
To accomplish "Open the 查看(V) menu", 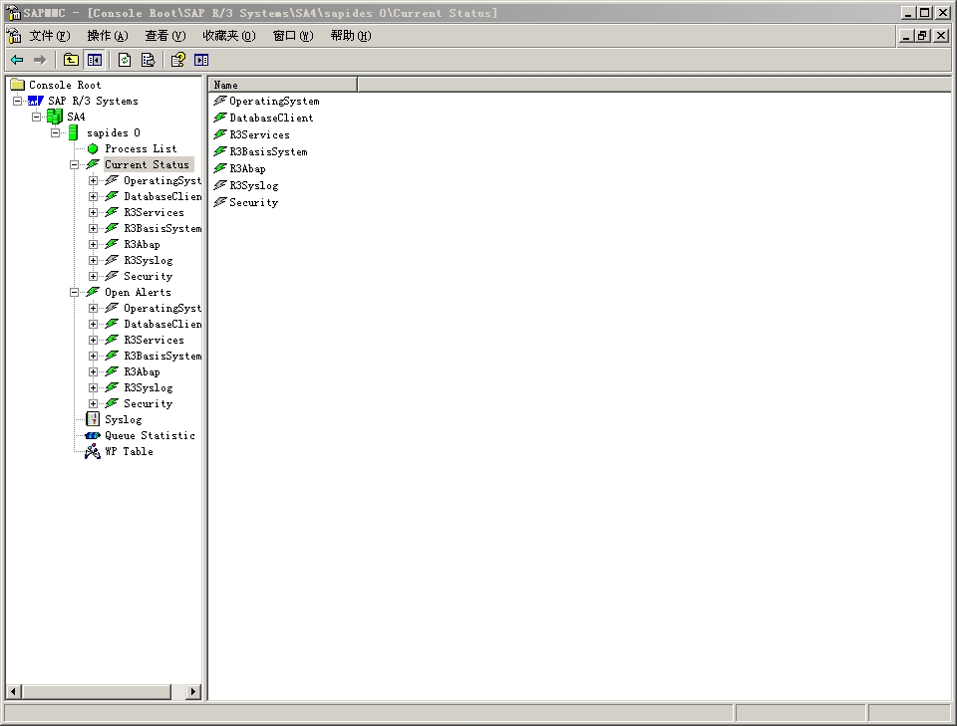I will [164, 36].
